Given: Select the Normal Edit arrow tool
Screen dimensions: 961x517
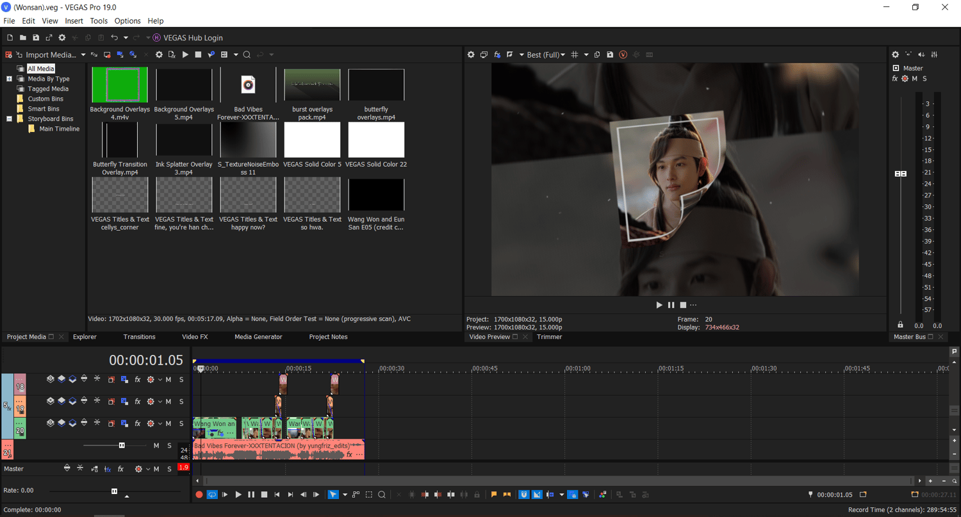Looking at the screenshot, I should (x=333, y=495).
